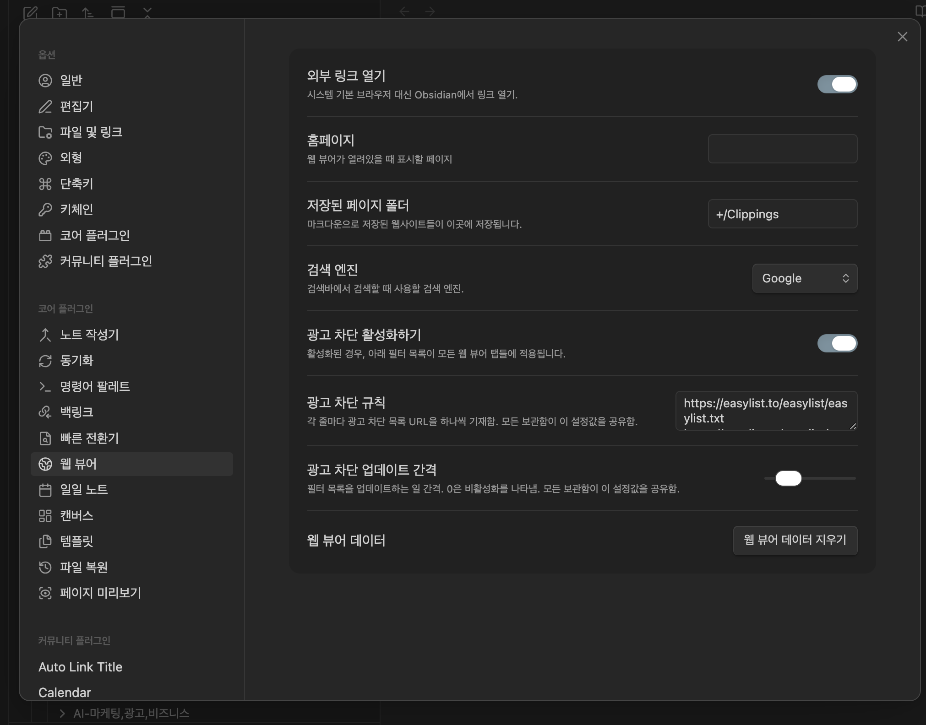Open the 편집기 settings tab
Screen dimensions: 926x725
pos(76,107)
